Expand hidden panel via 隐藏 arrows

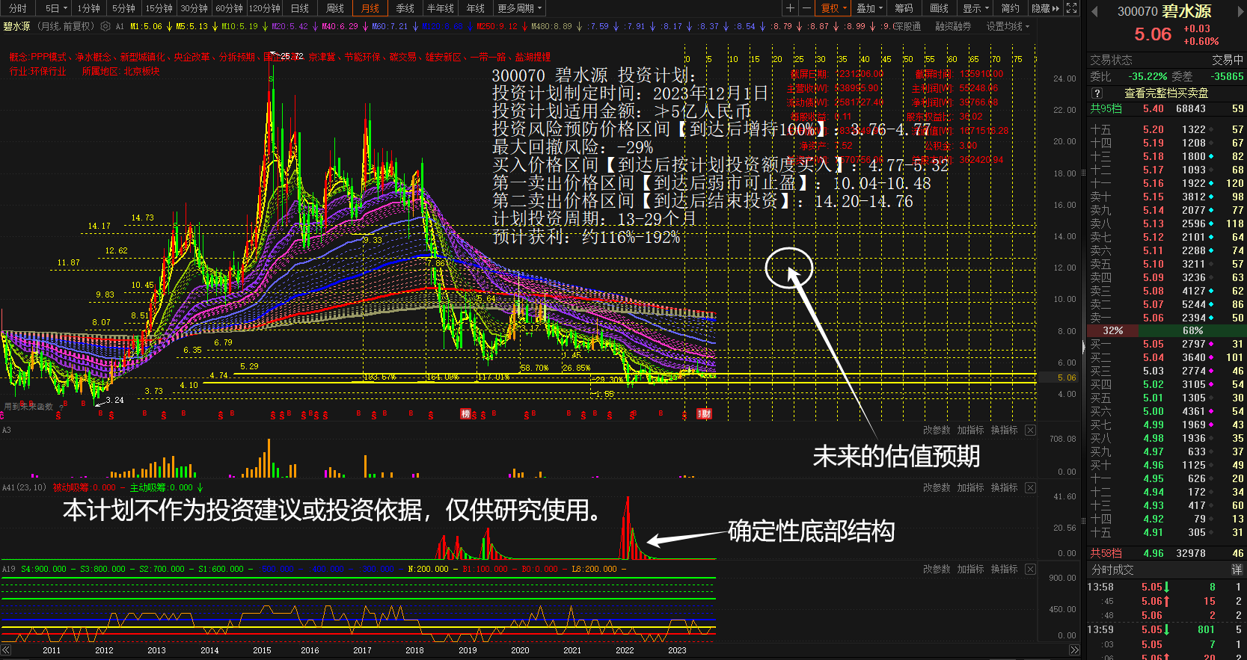[1046, 8]
